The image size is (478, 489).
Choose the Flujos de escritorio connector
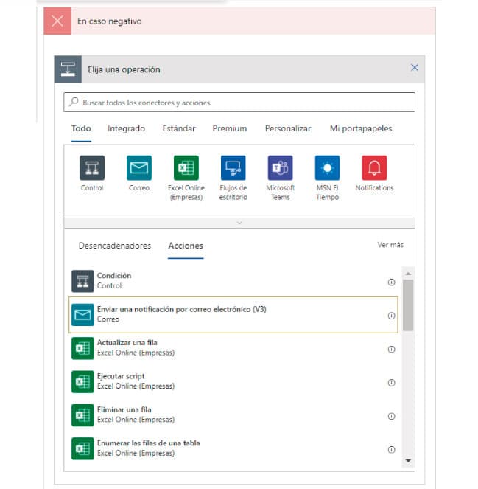[x=233, y=168]
